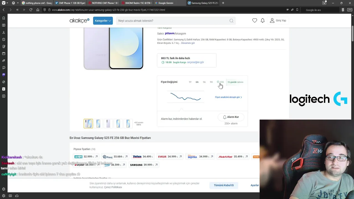Select 15G price history range
This screenshot has height=199, width=354.
(x=220, y=82)
